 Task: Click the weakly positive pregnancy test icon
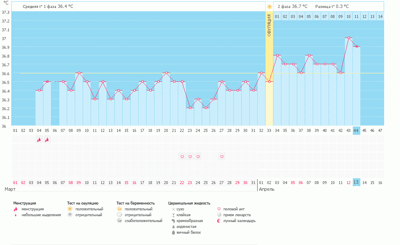[119, 221]
